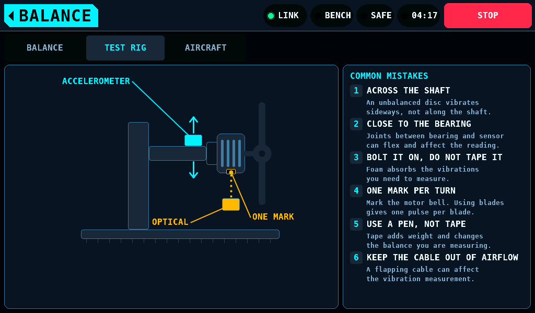
Task: Click text about foam absorbing vibrations
Action: pos(422,174)
